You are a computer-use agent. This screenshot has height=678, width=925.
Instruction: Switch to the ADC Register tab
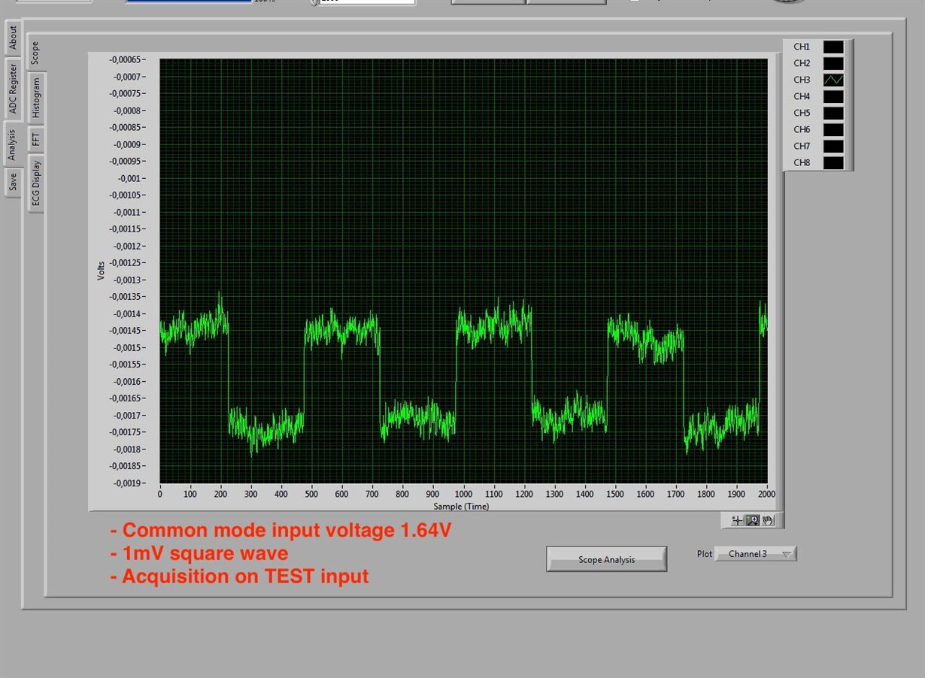(12, 89)
